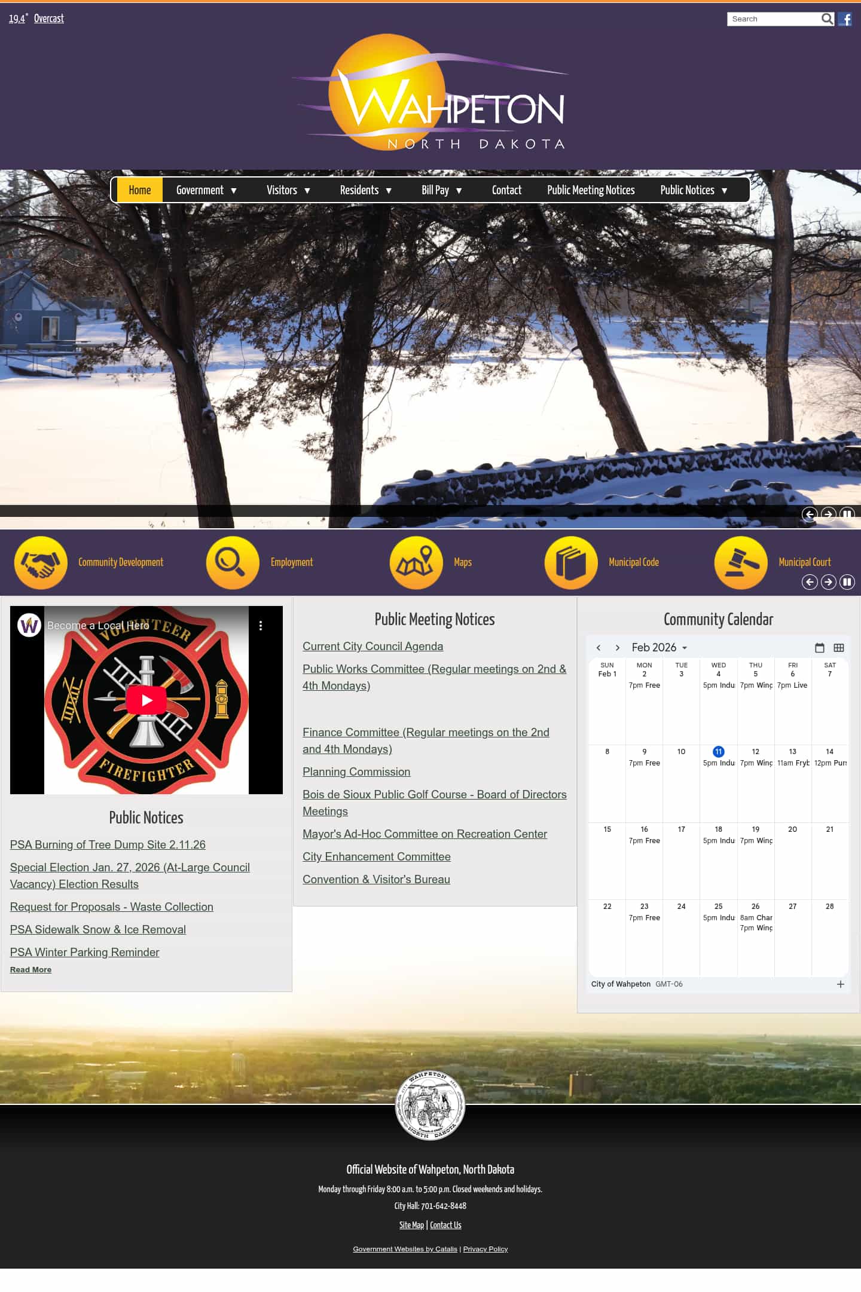The width and height of the screenshot is (861, 1292).
Task: Expand the Visitors menu
Action: 289,190
